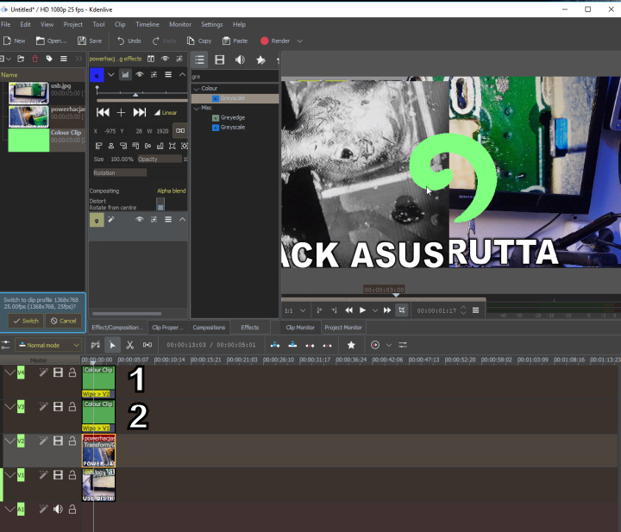Switch to the Clip Monitor tab

click(300, 328)
